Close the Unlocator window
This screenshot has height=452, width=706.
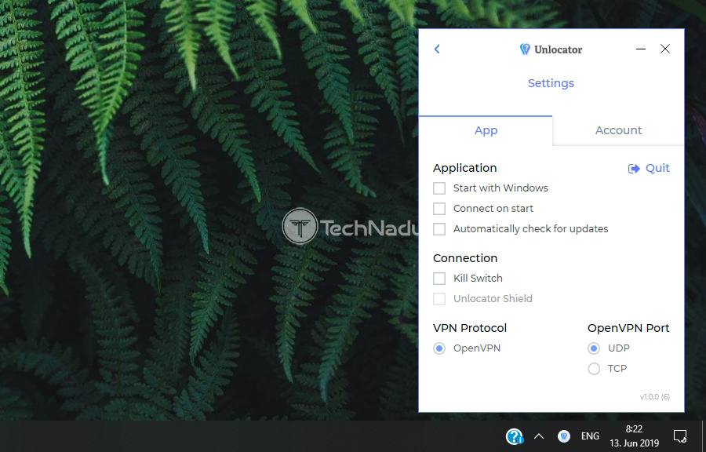tap(665, 49)
